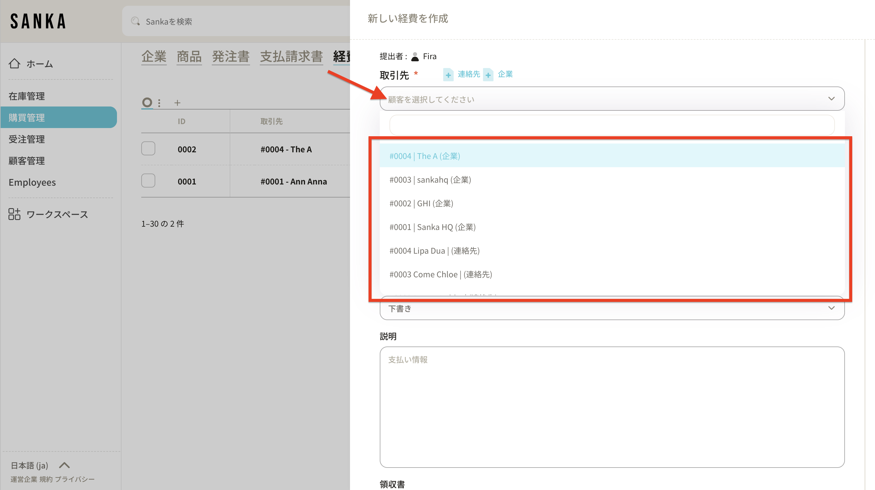This screenshot has width=875, height=490.
Task: Click the plus icon beside 連絡先
Action: coord(448,75)
